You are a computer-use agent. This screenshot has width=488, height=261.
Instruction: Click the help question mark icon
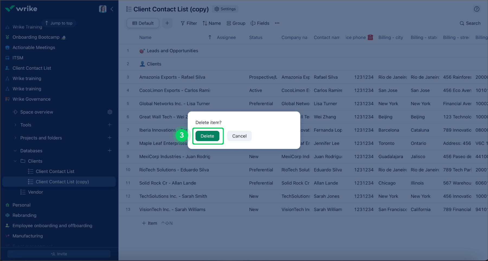(x=477, y=9)
